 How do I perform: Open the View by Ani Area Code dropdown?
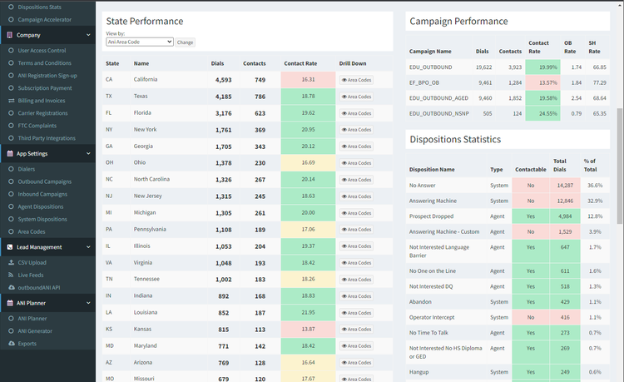coord(140,42)
